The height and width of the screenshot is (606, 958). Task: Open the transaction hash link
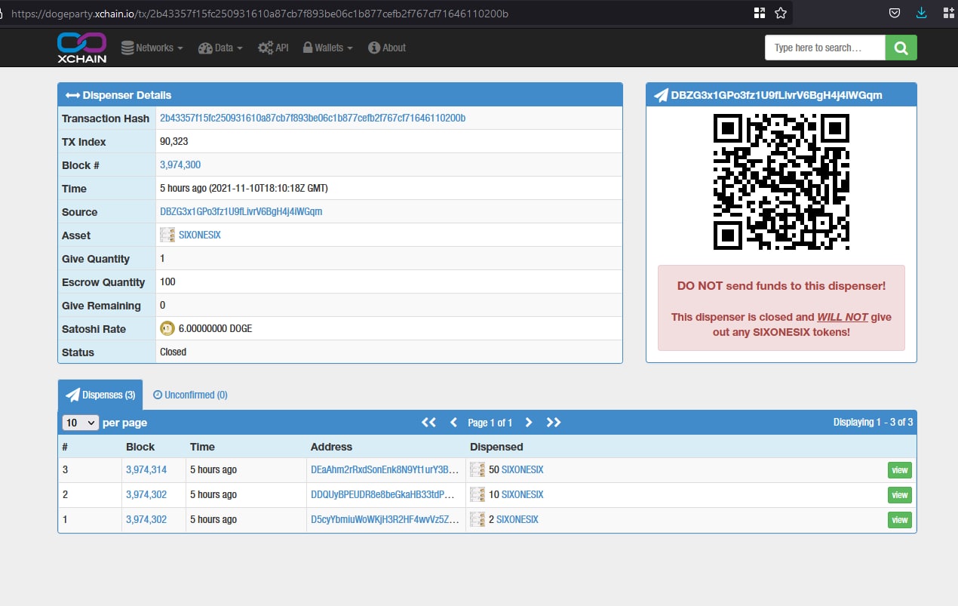tap(312, 118)
